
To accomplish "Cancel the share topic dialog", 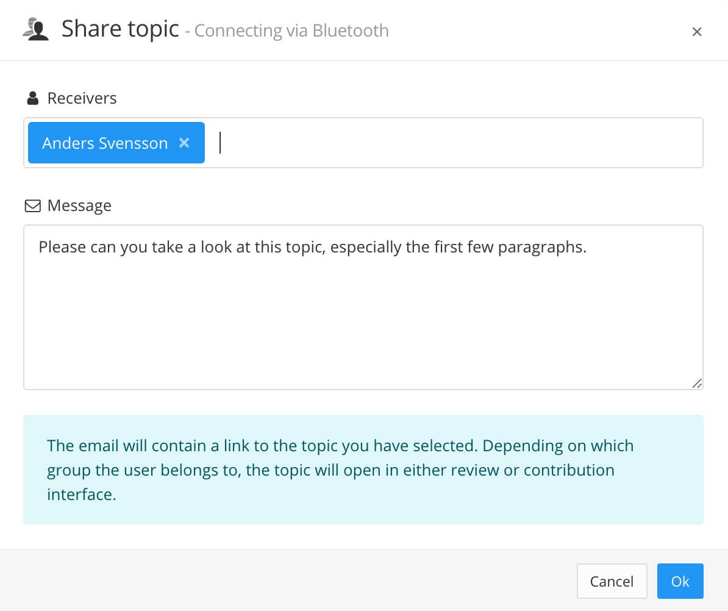I will 612,581.
